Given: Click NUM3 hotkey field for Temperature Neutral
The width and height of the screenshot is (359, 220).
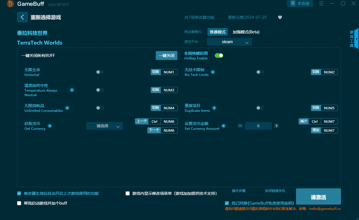Looking at the screenshot, I should [x=169, y=90].
